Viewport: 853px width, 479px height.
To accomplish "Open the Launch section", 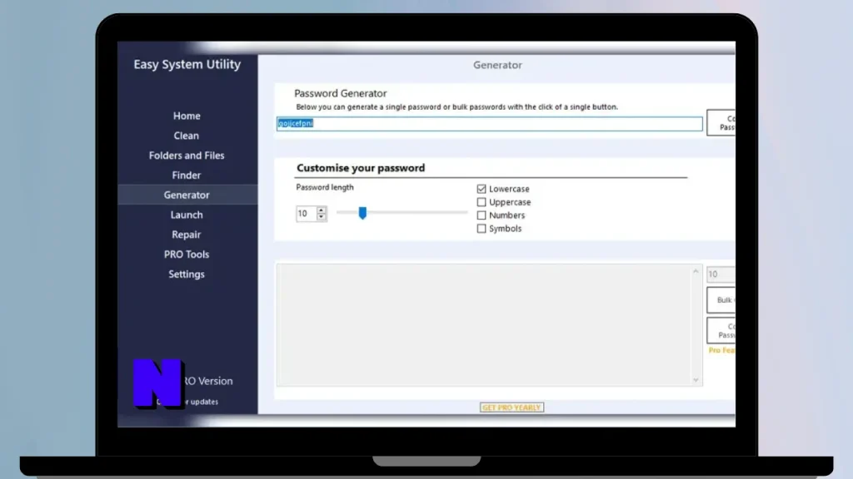I will (187, 215).
